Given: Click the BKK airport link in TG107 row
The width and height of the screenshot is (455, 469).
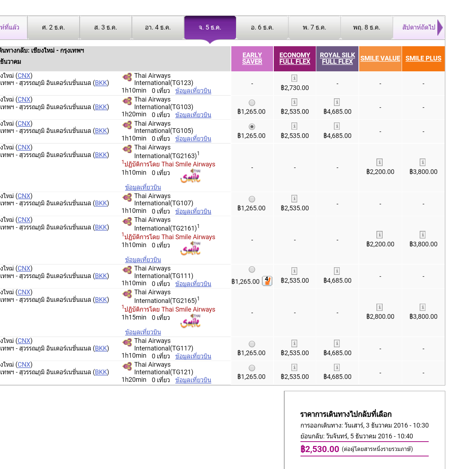Looking at the screenshot, I should click(101, 203).
